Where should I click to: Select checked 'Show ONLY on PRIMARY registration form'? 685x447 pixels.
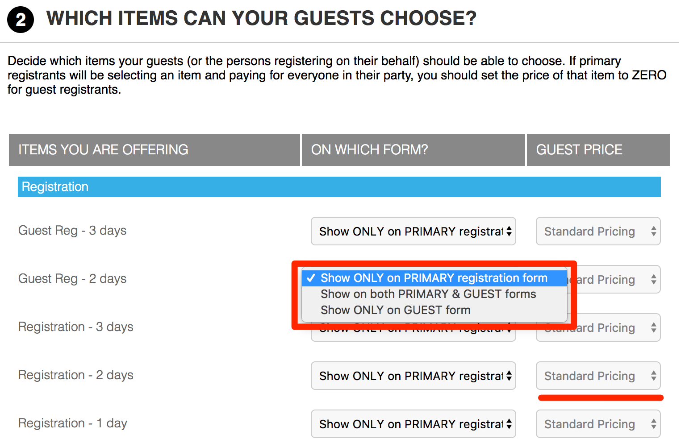434,278
